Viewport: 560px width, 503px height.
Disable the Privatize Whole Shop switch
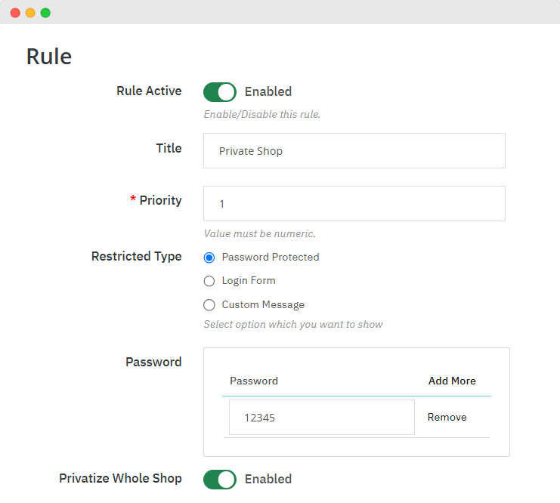[x=220, y=479]
